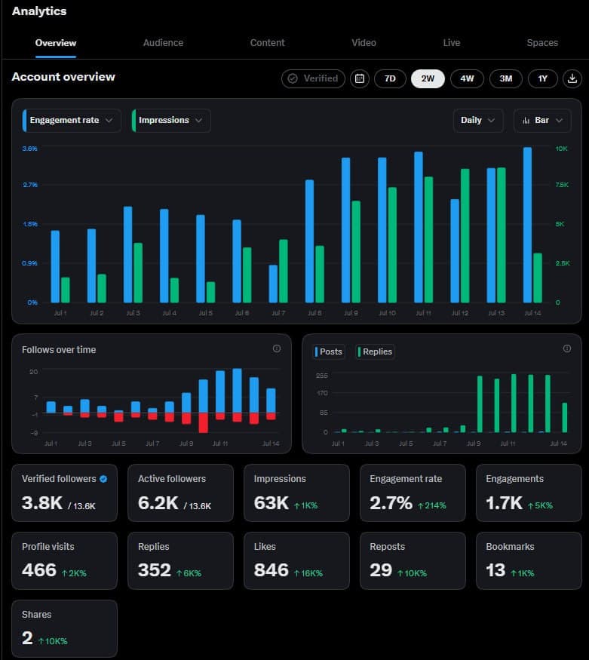
Task: Open the Bar chart type dropdown
Action: tap(542, 121)
